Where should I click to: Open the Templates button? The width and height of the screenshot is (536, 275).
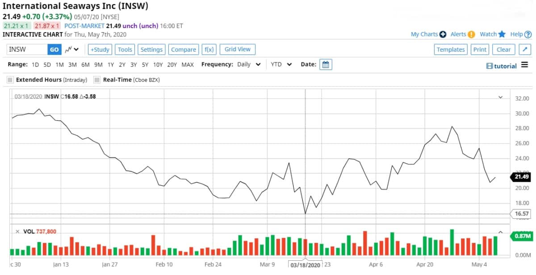(451, 49)
